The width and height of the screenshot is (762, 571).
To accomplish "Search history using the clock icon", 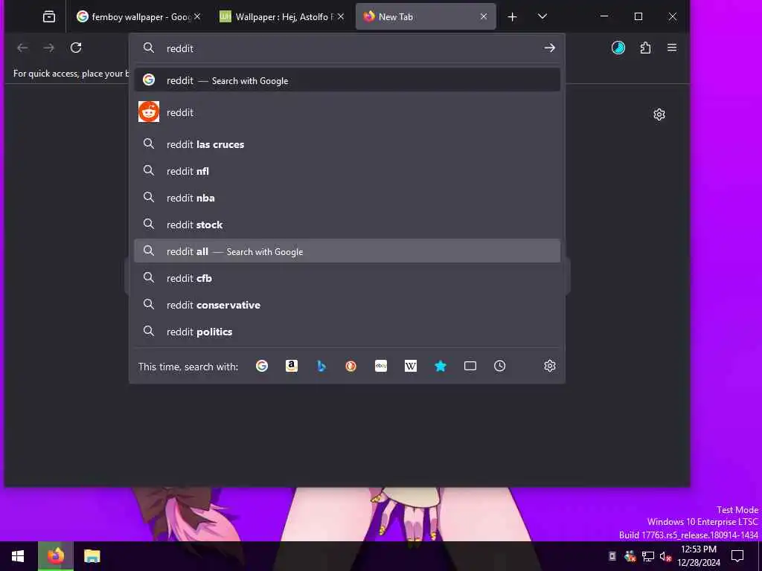I will [x=499, y=366].
